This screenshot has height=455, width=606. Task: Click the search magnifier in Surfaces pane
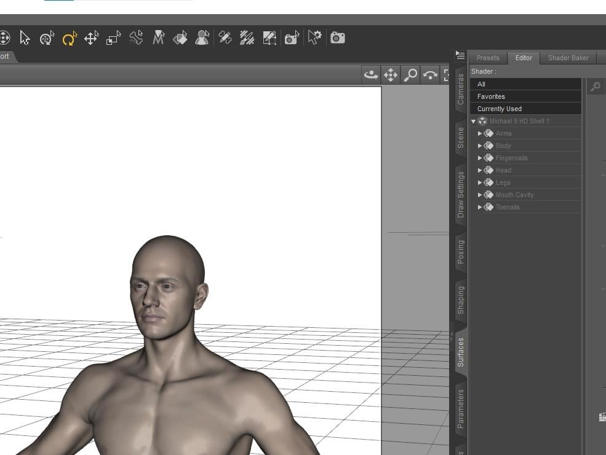[595, 87]
